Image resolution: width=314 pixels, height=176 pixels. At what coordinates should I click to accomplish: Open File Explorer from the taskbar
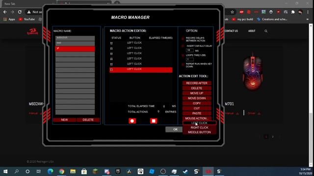pos(73,172)
